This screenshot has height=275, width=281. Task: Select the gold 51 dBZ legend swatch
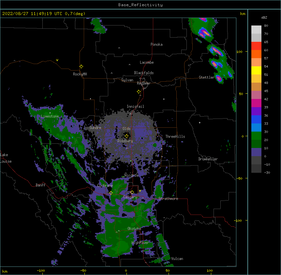[x=256, y=78]
